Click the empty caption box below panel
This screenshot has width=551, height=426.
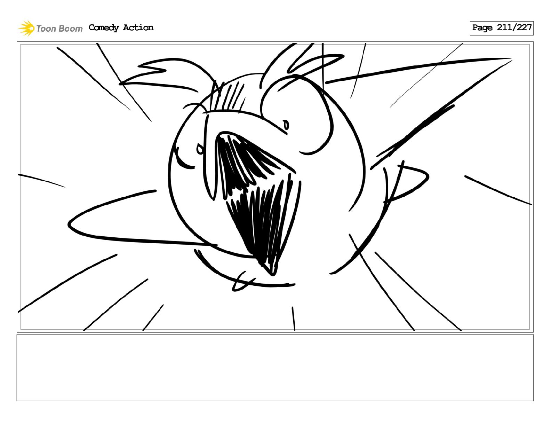pyautogui.click(x=275, y=368)
